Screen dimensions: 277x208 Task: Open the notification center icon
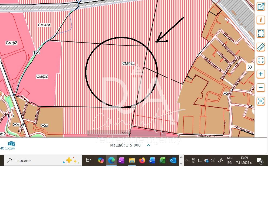[x=259, y=160]
